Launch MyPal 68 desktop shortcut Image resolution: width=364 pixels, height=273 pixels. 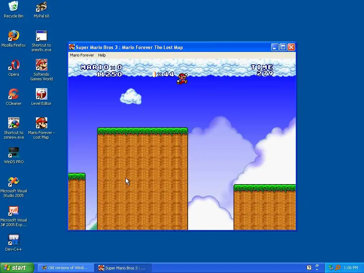tap(41, 10)
